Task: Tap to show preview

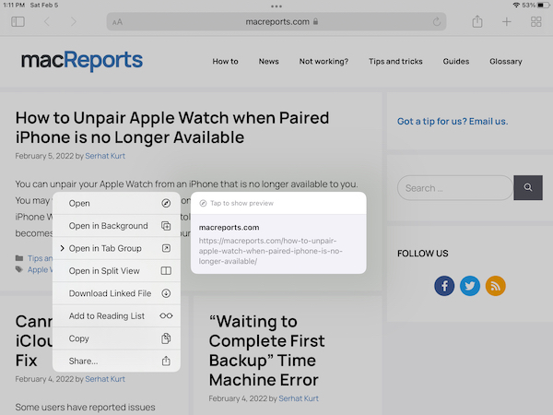Action: point(278,203)
